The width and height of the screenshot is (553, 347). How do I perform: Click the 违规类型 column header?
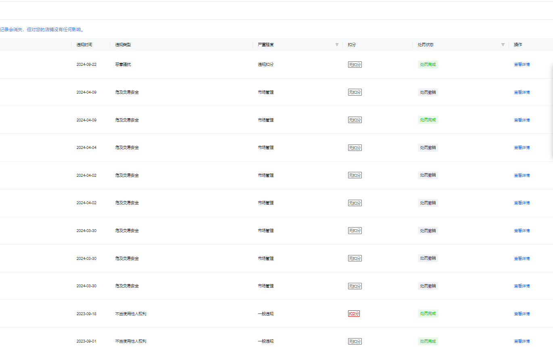pos(123,45)
